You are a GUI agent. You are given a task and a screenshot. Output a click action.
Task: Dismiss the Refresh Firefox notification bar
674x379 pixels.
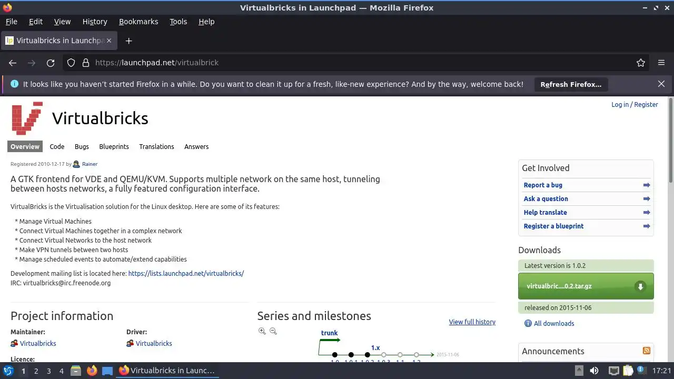click(661, 84)
